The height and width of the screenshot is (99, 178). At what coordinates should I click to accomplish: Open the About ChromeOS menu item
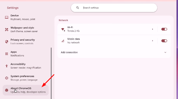click(26, 90)
